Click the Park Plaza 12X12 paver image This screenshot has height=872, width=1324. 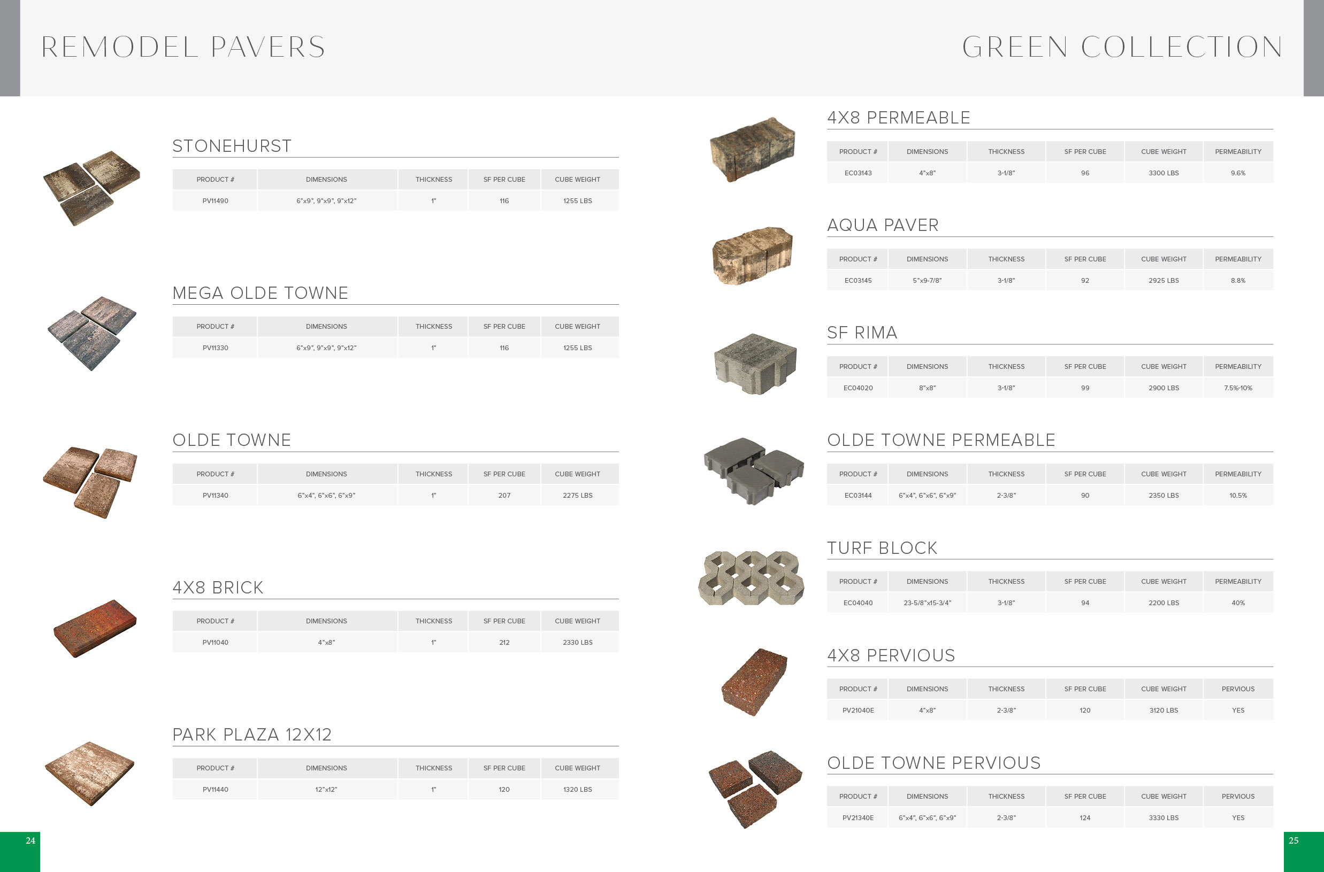[89, 773]
